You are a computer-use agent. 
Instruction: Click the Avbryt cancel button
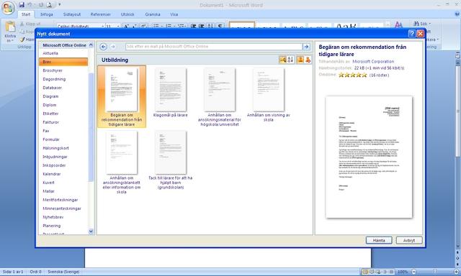(x=409, y=240)
